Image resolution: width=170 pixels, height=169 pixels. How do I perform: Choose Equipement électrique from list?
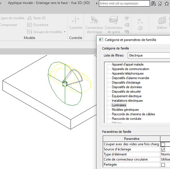[127, 96]
